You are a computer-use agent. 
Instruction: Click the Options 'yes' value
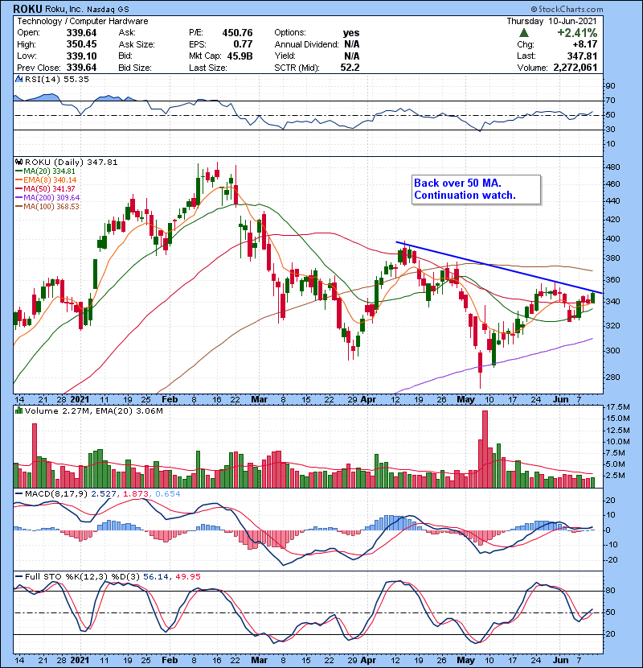[351, 33]
